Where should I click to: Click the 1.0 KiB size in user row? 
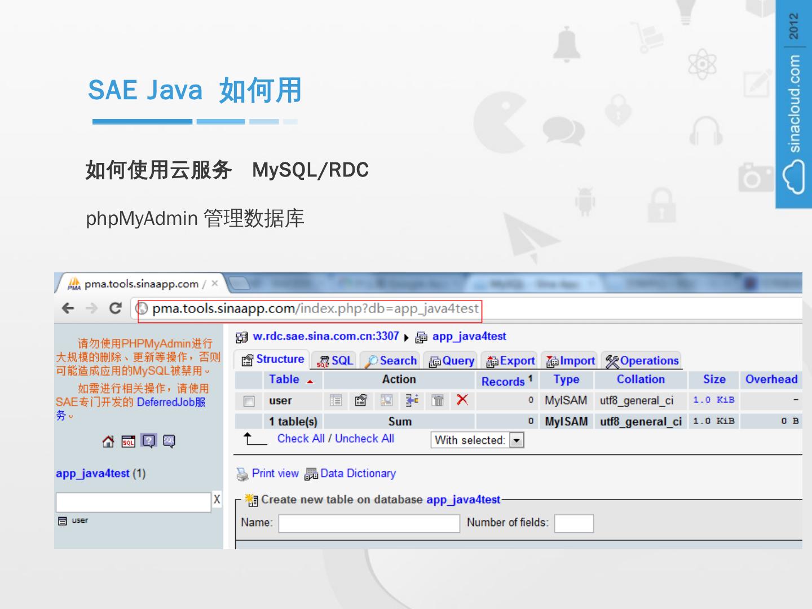[x=714, y=400]
